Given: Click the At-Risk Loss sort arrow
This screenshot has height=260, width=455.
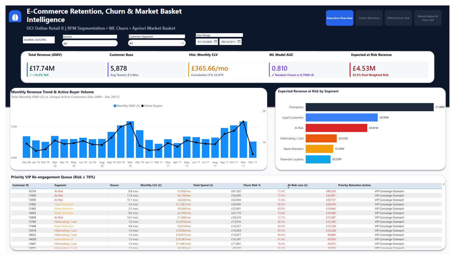Looking at the screenshot, I should pyautogui.click(x=288, y=187).
